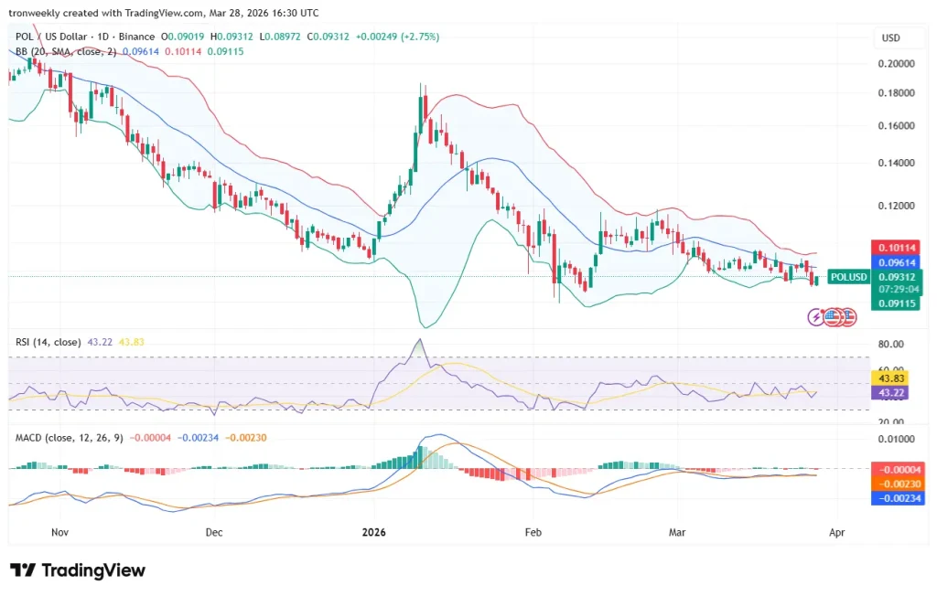Click the right-hand price scale
Image resolution: width=937 pixels, height=596 pixels.
click(x=898, y=183)
